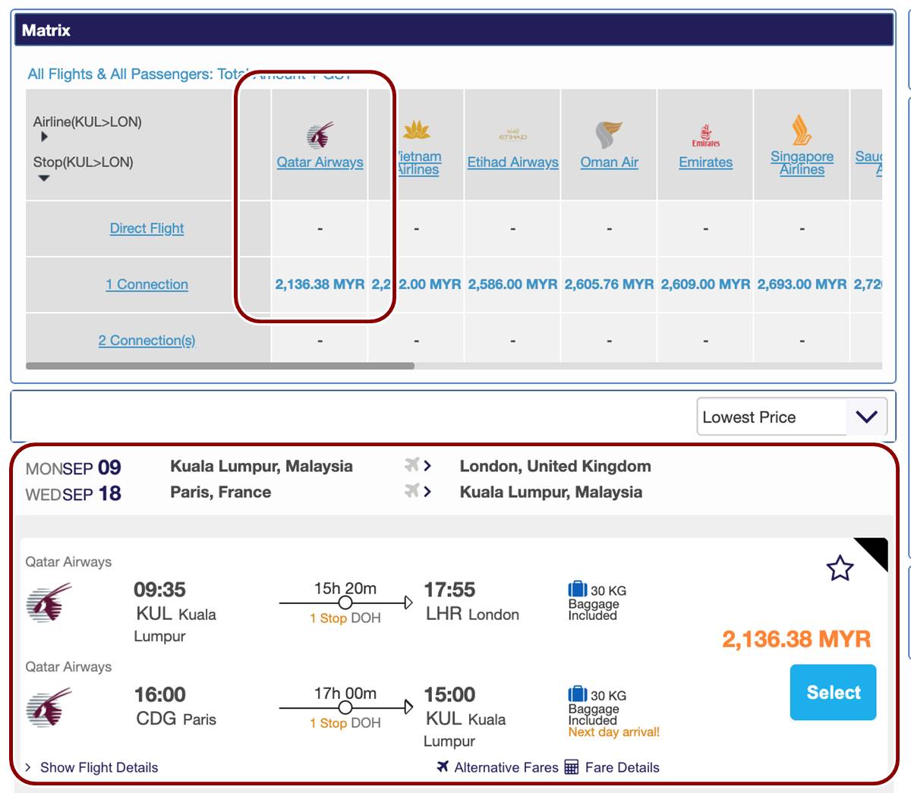Click the 1 Stop DOH label on outbound flight

click(x=345, y=618)
